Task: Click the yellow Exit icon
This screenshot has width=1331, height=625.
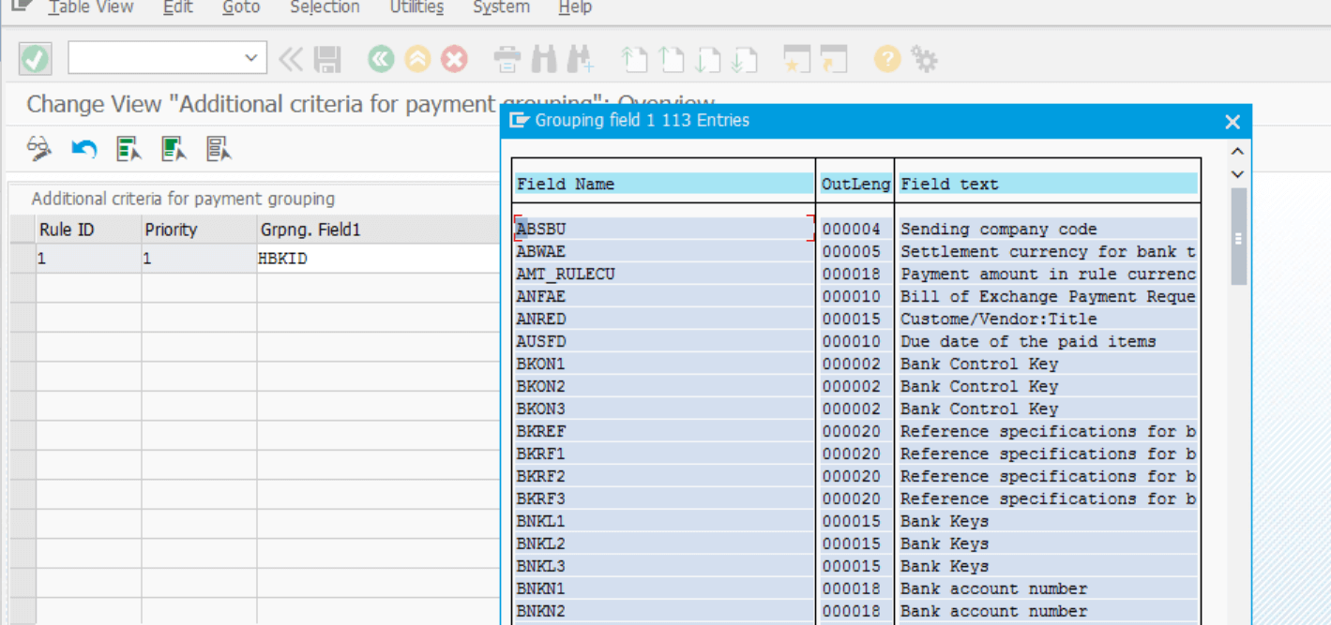Action: [x=417, y=60]
